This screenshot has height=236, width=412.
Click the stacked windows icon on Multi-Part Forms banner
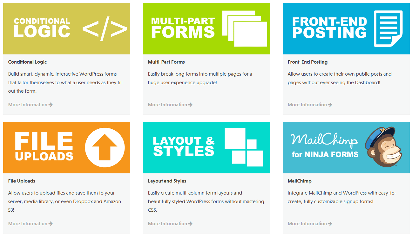pyautogui.click(x=245, y=28)
